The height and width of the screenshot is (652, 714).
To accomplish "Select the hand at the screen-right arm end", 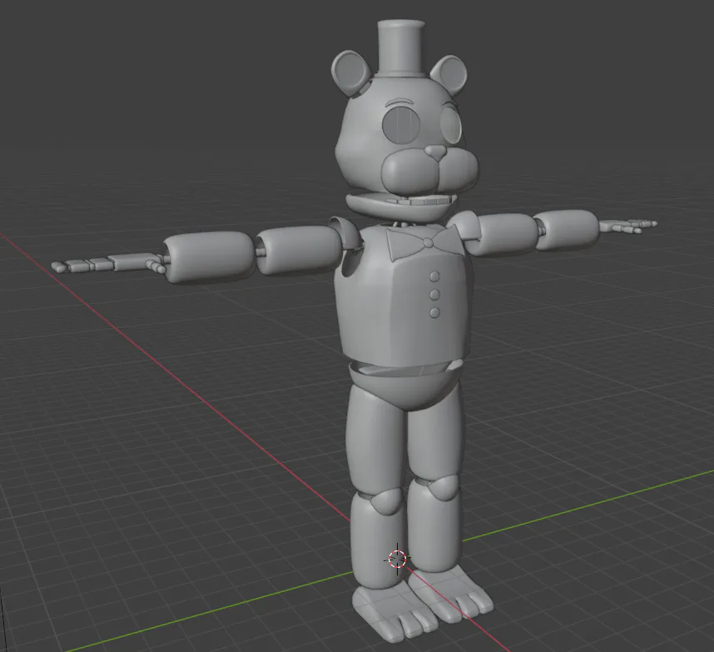I will click(x=628, y=226).
